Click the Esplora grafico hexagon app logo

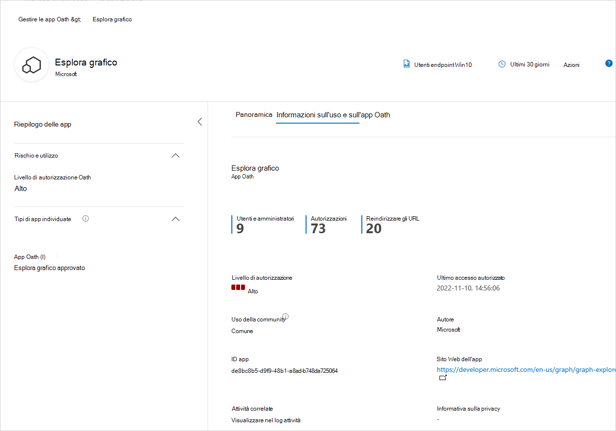tap(32, 64)
